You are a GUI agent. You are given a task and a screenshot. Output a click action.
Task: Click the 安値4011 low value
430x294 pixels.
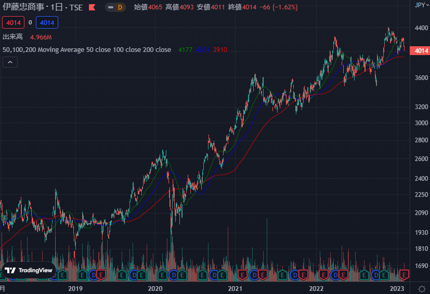[211, 7]
